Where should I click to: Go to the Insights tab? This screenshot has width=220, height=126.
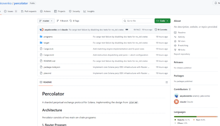click(x=89, y=11)
